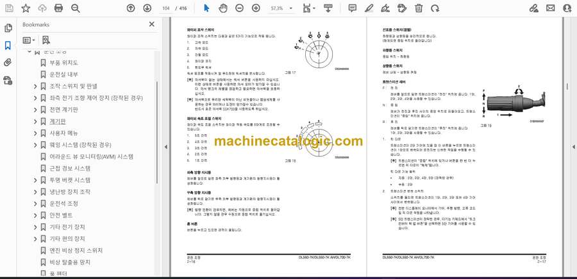The image size is (577, 279).
Task: Collapse the left navigation pane arrow
Action: (x=165, y=147)
